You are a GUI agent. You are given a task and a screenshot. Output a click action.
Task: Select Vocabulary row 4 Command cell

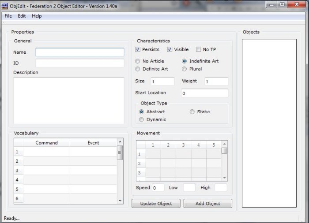coord(46,180)
